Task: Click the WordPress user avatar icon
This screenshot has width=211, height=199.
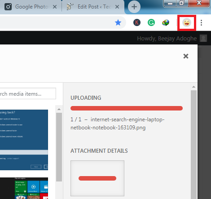Action: (x=203, y=38)
